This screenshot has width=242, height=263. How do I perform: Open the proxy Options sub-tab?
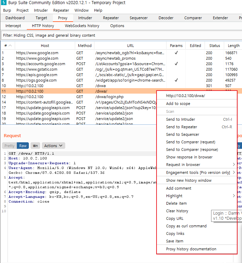[x=117, y=26]
